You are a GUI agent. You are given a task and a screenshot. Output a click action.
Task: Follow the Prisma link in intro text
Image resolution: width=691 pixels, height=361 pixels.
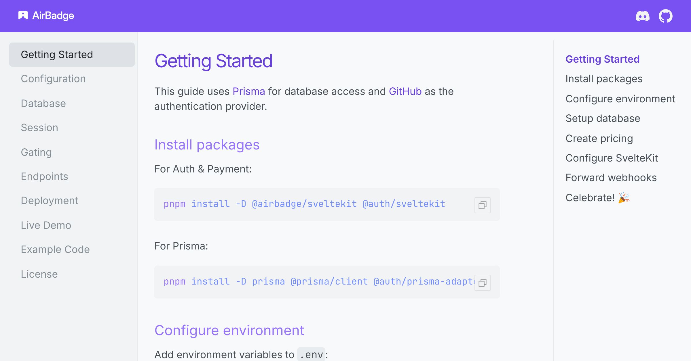point(249,91)
